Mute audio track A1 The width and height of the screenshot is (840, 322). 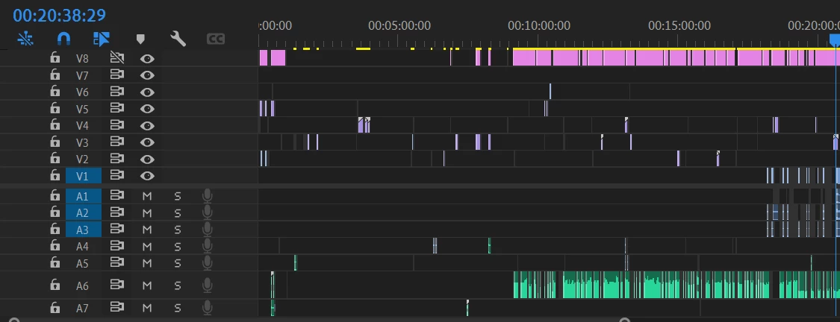tap(147, 196)
